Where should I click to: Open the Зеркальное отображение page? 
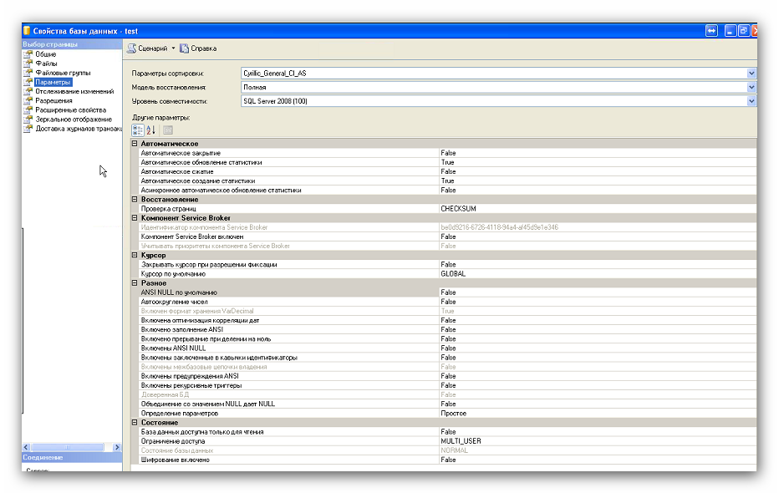coord(73,119)
